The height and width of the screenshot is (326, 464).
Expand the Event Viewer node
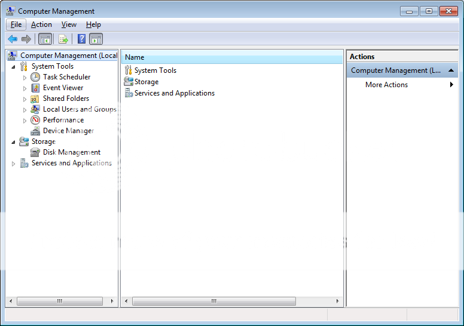click(25, 88)
